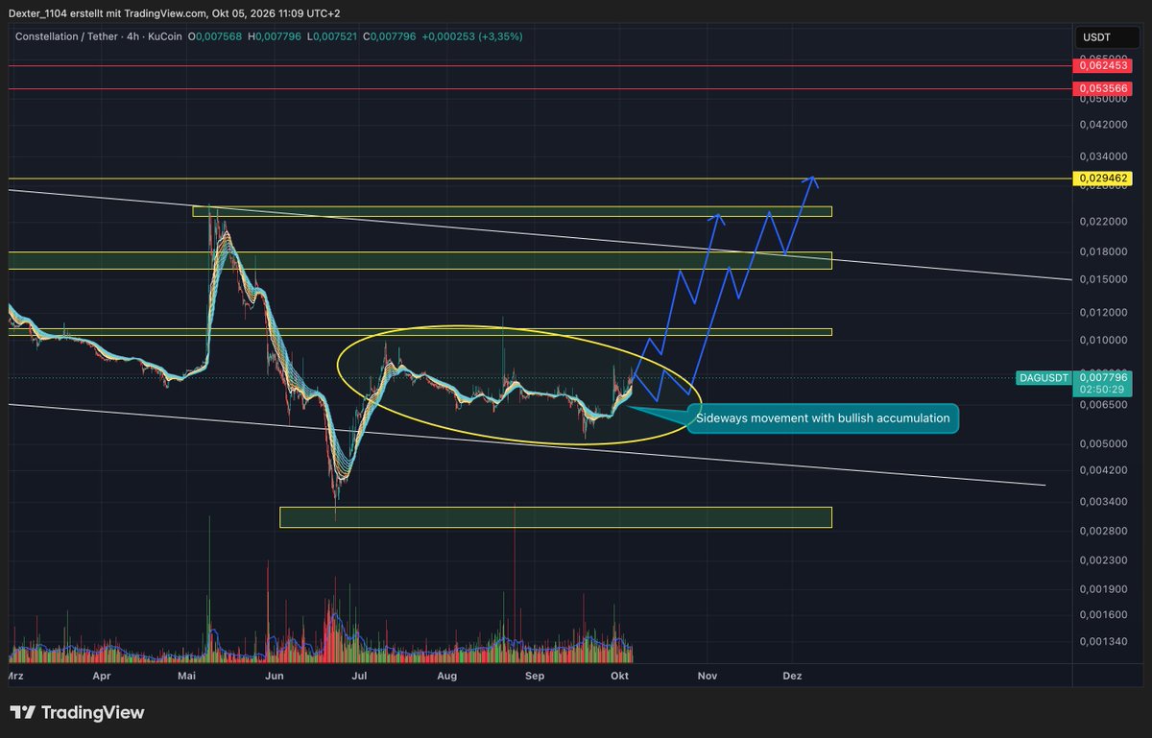Screen dimensions: 1152x738
Task: Click the open value O0,007568
Action: tap(216, 36)
